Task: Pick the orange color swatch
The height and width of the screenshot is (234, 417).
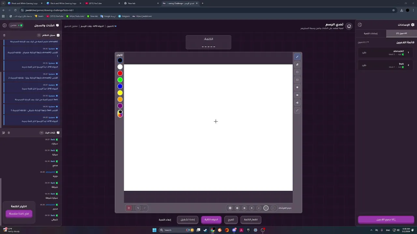Action: 120,99
